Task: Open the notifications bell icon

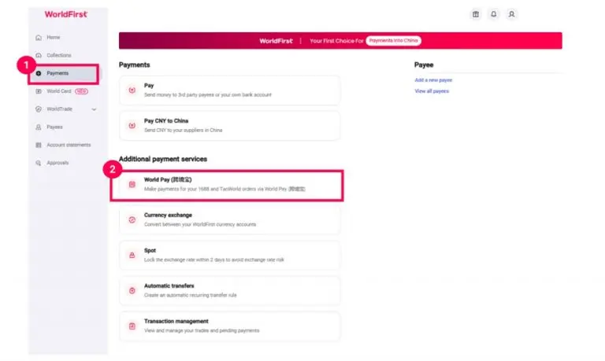Action: 493,14
